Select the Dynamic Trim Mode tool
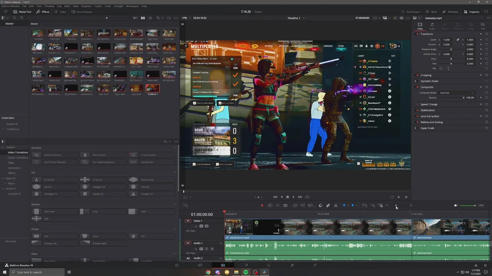Image resolution: width=492 pixels, height=276 pixels. click(x=278, y=205)
